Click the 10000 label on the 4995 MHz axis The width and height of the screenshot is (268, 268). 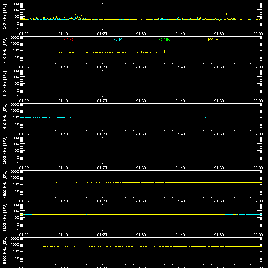pos(14,172)
